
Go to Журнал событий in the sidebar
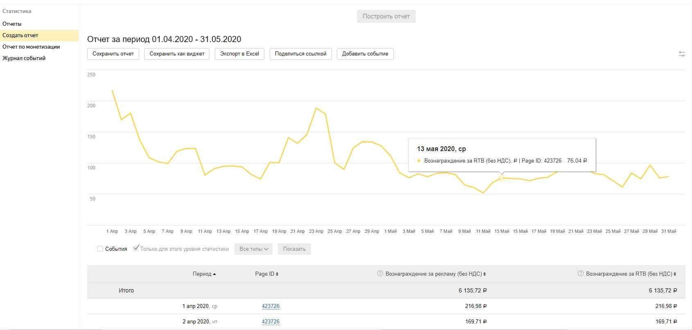coord(24,58)
